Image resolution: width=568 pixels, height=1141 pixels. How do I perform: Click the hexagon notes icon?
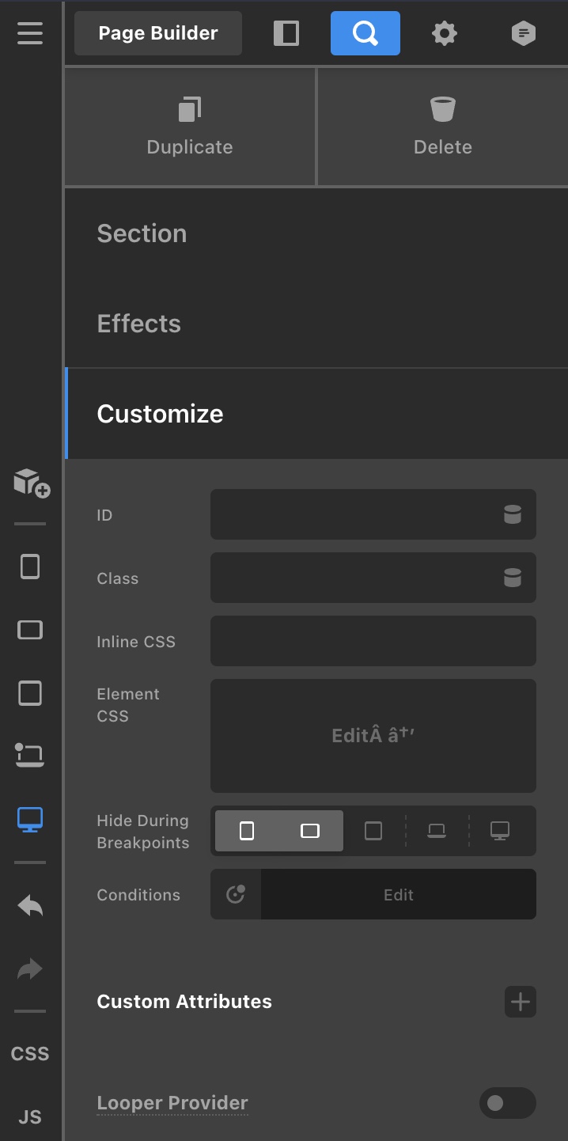pyautogui.click(x=523, y=33)
